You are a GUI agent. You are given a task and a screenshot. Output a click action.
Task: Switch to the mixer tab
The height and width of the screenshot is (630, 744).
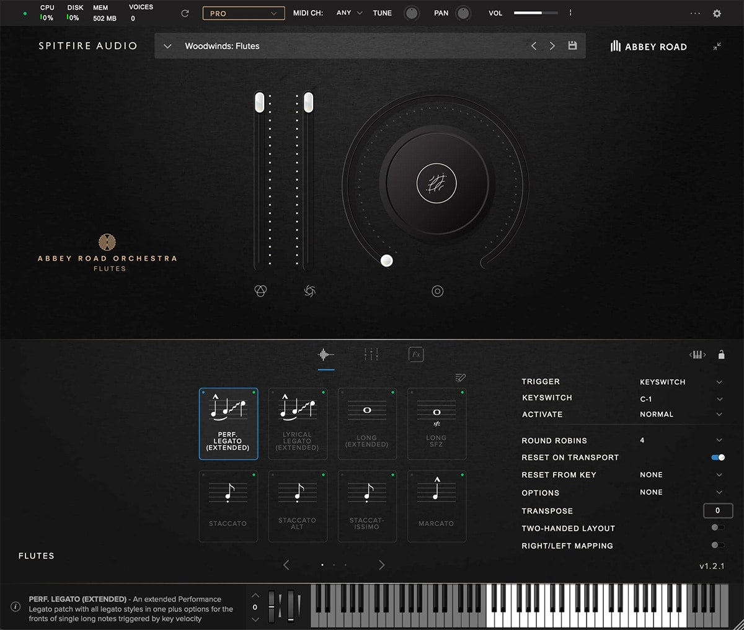[371, 354]
